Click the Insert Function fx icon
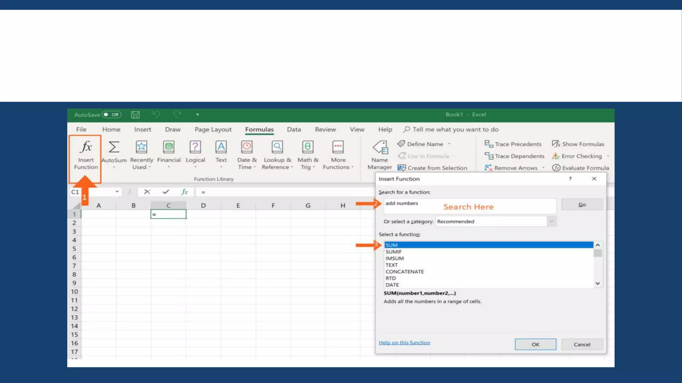 pyautogui.click(x=86, y=147)
